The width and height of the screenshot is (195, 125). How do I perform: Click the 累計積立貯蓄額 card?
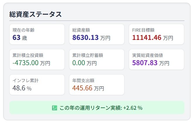coord(97,60)
